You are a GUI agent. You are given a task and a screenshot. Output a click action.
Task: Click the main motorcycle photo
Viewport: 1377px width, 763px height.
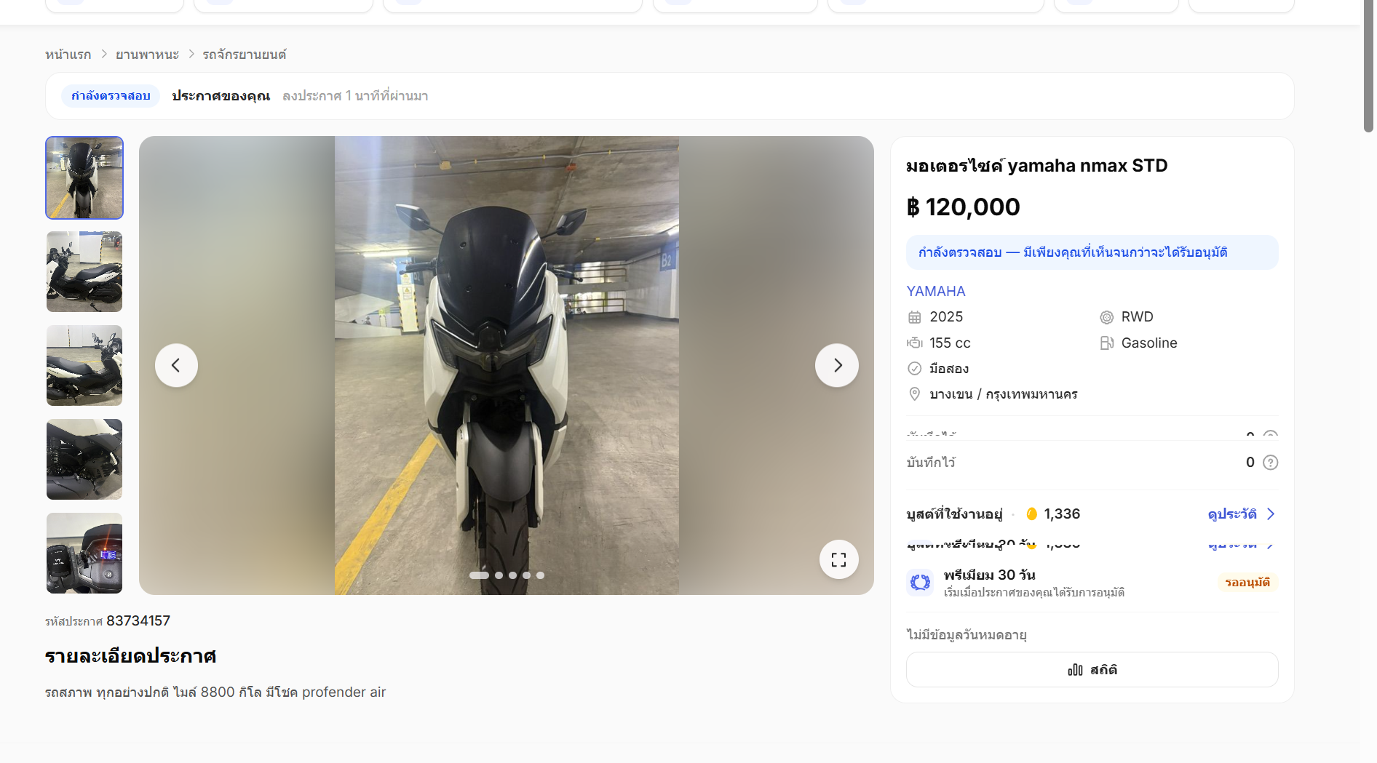507,365
